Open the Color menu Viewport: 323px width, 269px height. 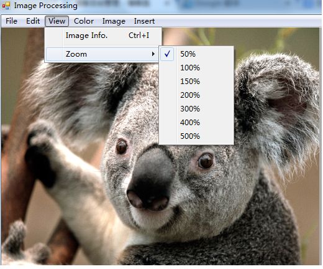point(84,21)
